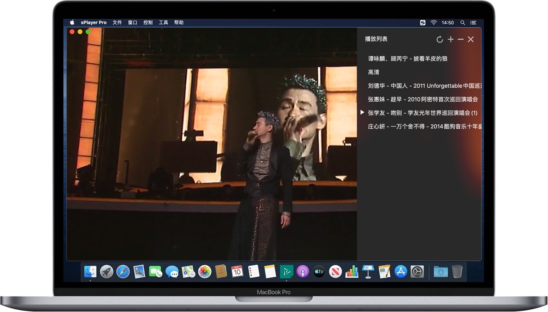
Task: Remove playlist item with the minus icon
Action: (x=461, y=40)
